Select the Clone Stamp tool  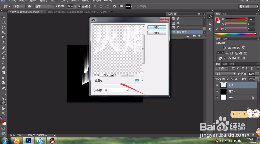(x=3, y=58)
